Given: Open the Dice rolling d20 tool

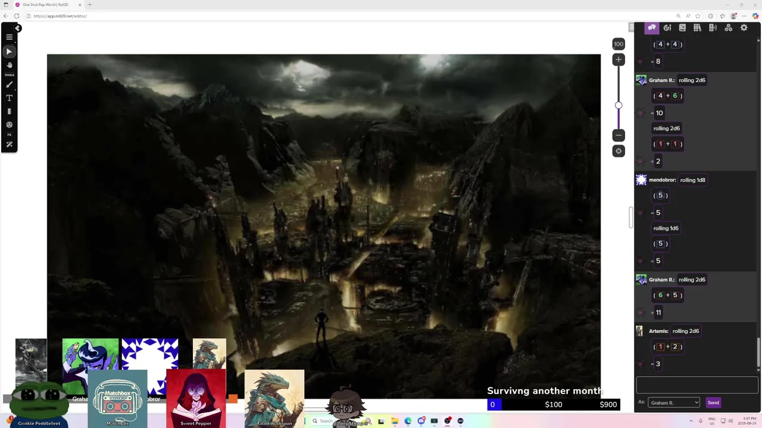Looking at the screenshot, I should click(x=9, y=125).
